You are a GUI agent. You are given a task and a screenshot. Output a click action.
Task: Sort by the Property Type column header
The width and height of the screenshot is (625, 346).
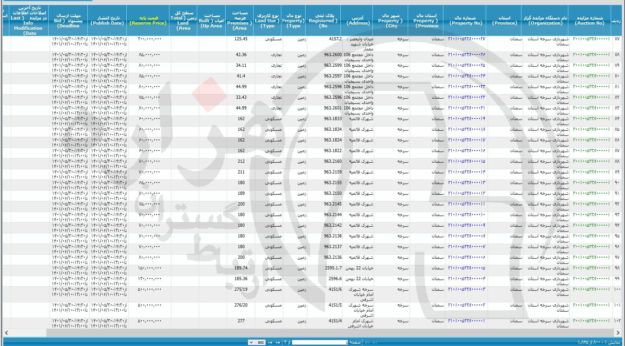[x=293, y=20]
